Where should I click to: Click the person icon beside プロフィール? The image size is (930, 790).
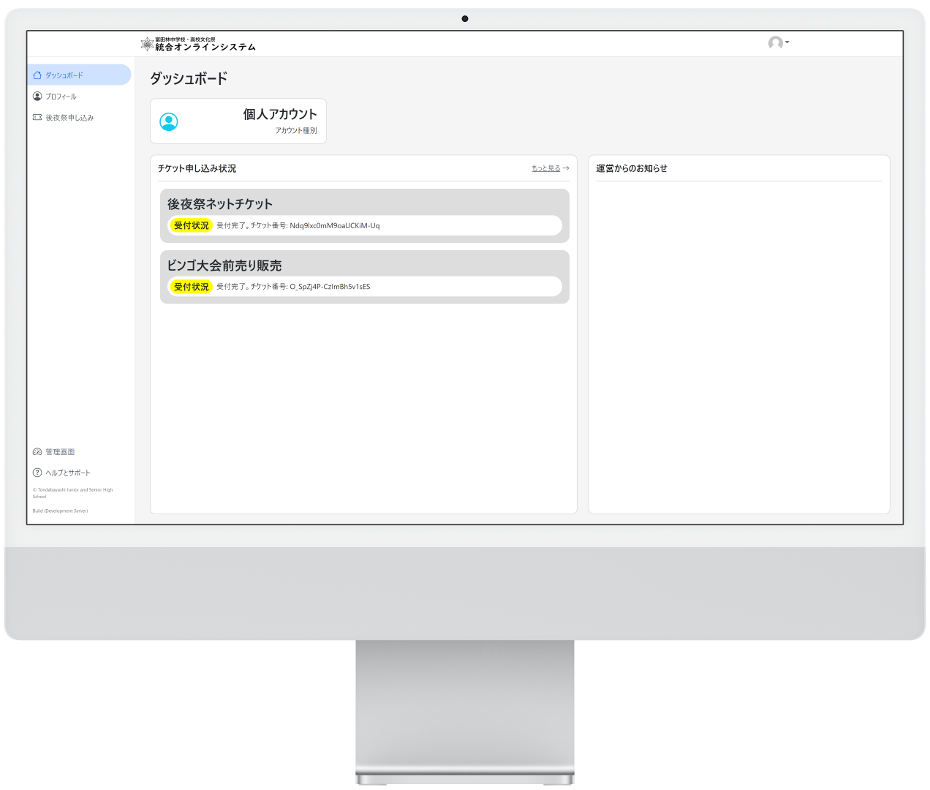point(37,97)
